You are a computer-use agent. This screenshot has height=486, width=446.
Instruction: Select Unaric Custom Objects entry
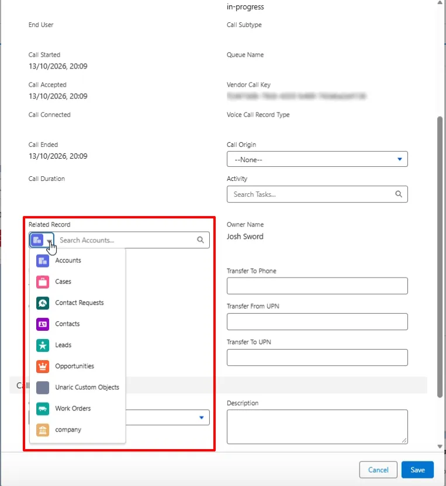[77, 388]
